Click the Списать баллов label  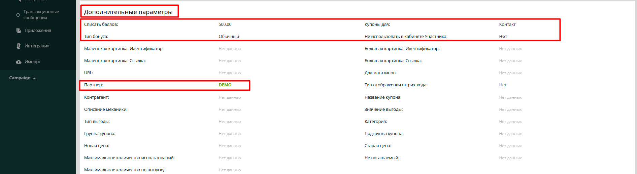tap(101, 25)
